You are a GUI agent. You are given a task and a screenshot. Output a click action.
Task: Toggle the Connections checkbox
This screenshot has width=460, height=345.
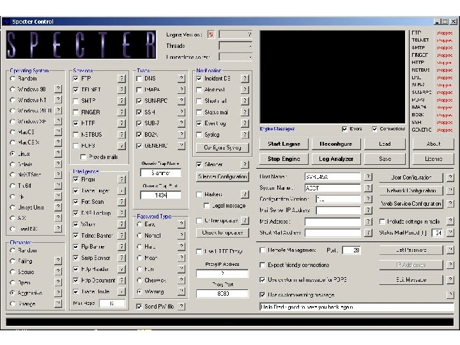click(374, 129)
